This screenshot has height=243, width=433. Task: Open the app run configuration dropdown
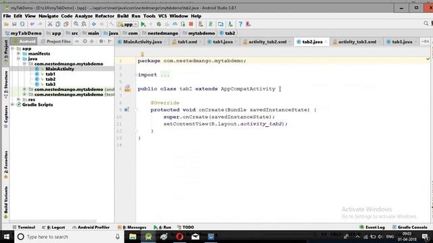tap(128, 24)
